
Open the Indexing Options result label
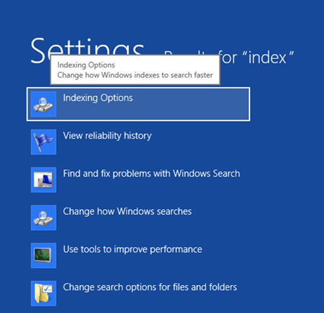point(98,98)
